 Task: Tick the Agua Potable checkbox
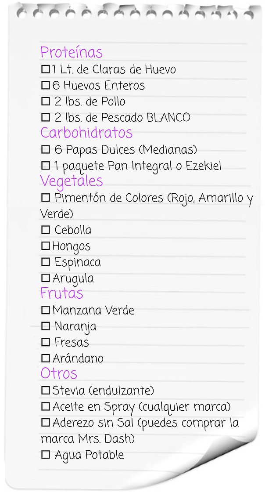point(46,455)
